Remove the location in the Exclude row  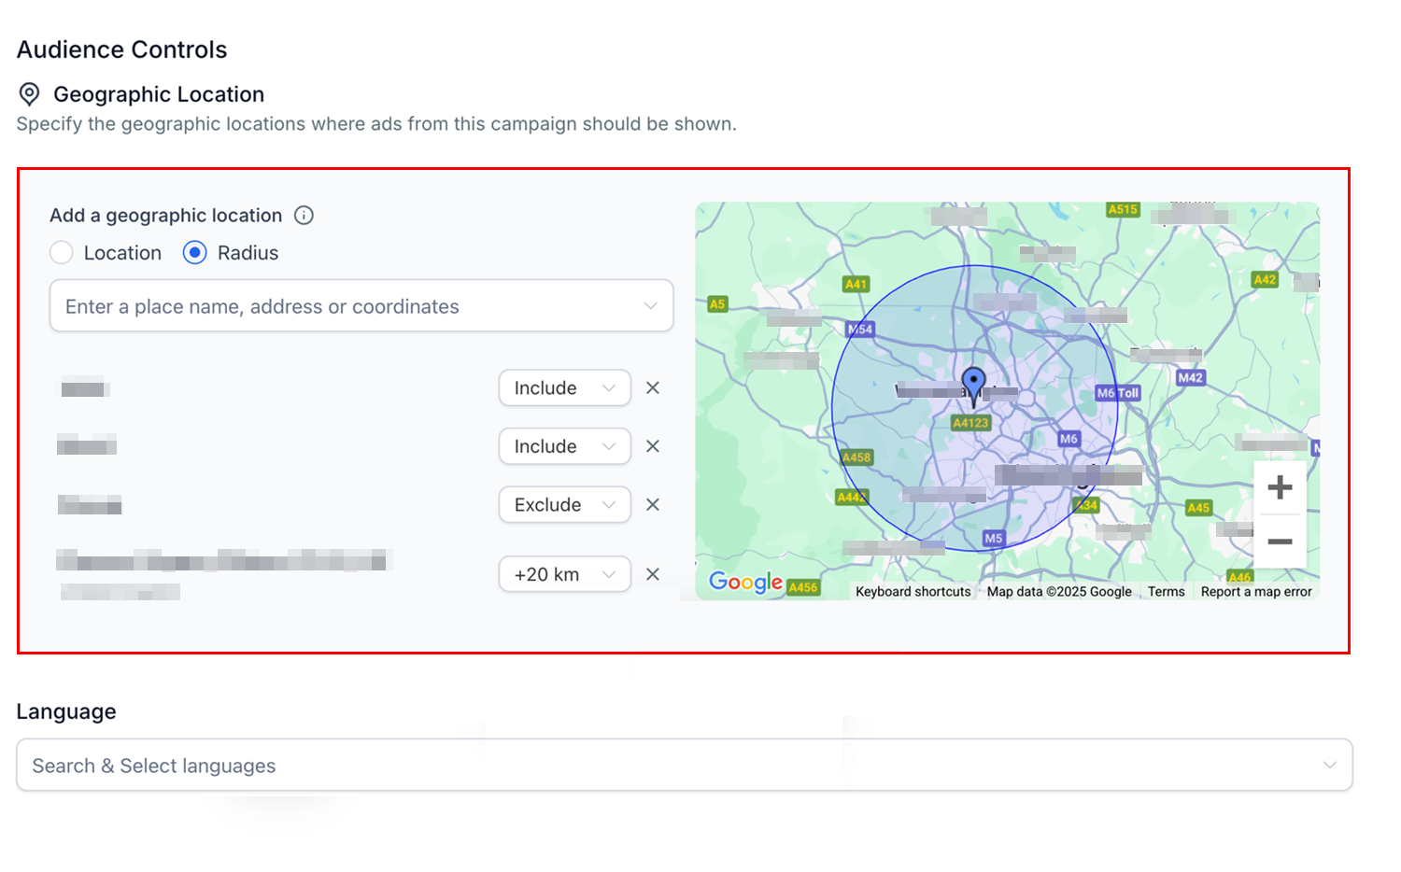pos(653,505)
